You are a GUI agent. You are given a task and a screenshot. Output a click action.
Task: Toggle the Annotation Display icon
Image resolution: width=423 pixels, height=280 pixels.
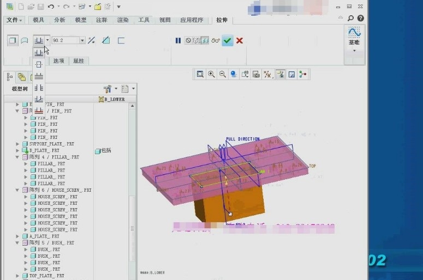click(281, 74)
